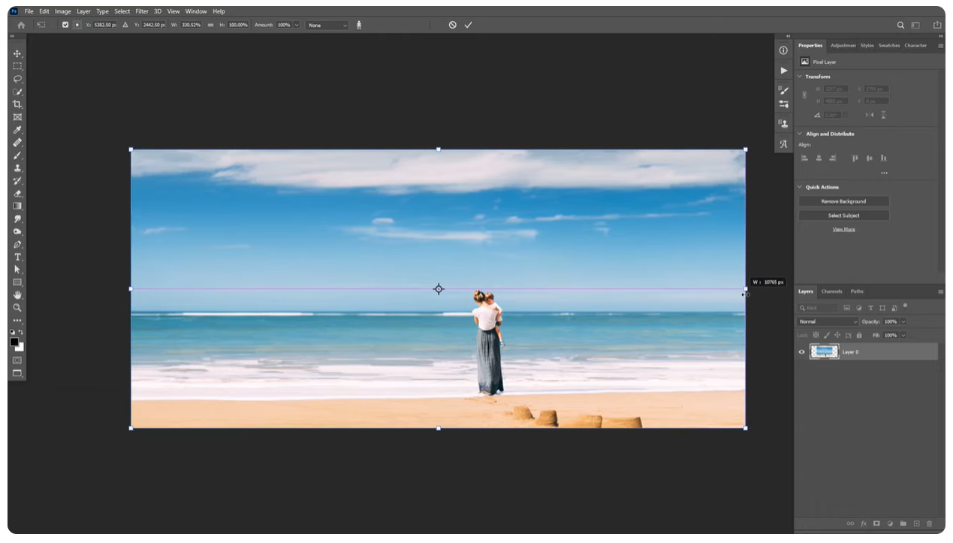Open the Protect None dropdown
Screen dimensions: 953x543
click(327, 25)
